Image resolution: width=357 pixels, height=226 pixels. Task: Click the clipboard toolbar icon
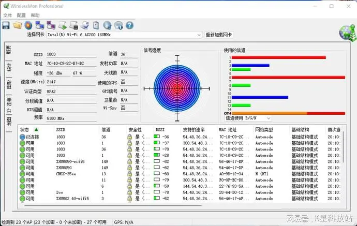click(96, 25)
